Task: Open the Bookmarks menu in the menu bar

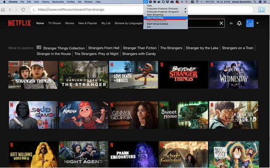Action: [58, 2]
